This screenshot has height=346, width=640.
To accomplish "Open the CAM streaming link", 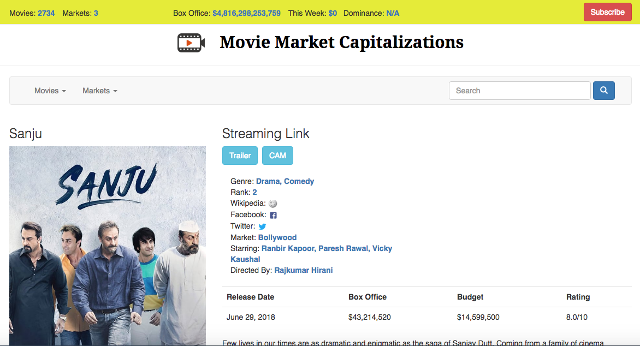I will click(277, 155).
